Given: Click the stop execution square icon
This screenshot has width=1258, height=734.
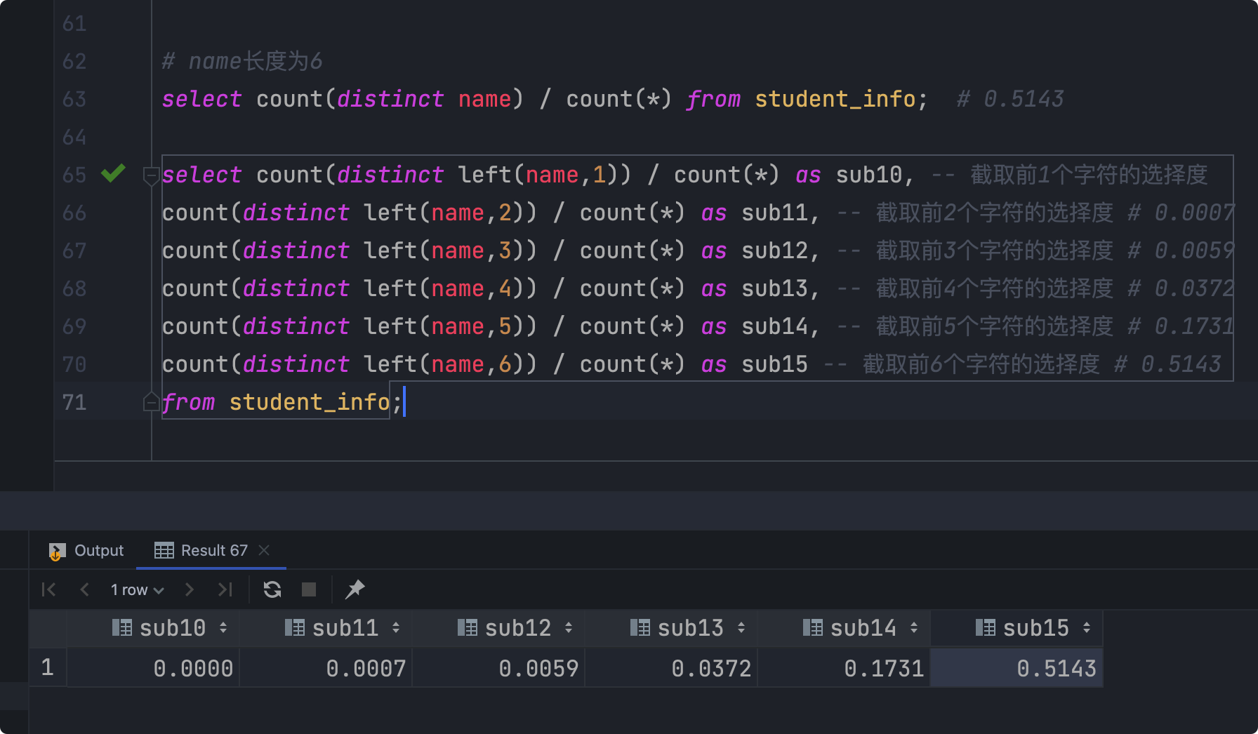Looking at the screenshot, I should pyautogui.click(x=309, y=589).
